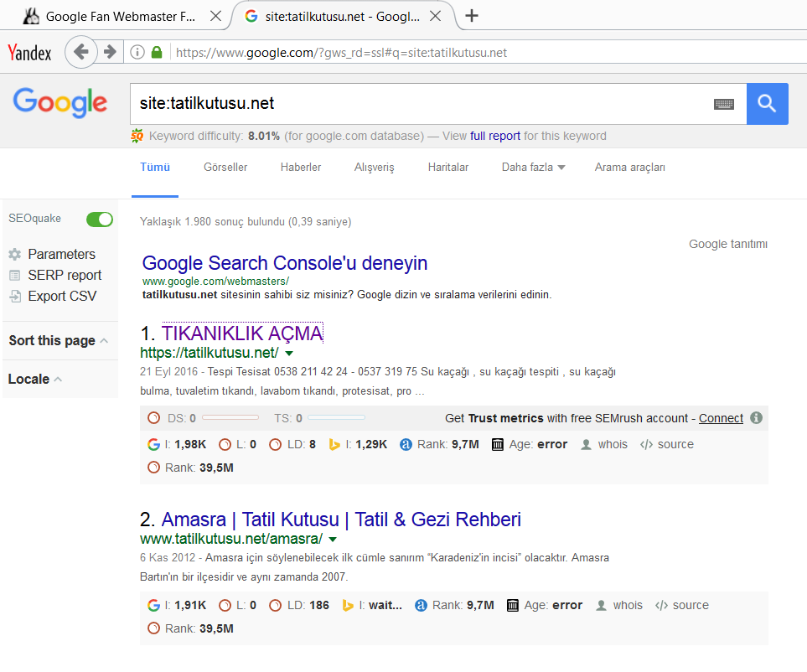Click the Yandex logo
The width and height of the screenshot is (807, 672).
29,53
